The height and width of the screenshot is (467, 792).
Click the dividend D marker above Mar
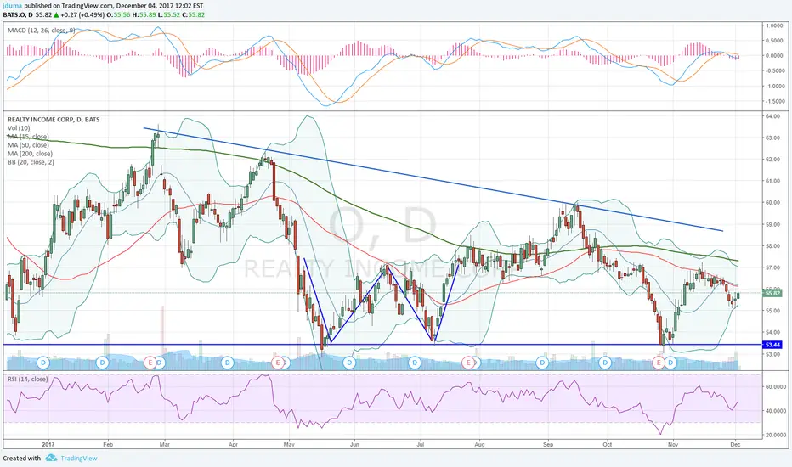point(160,363)
